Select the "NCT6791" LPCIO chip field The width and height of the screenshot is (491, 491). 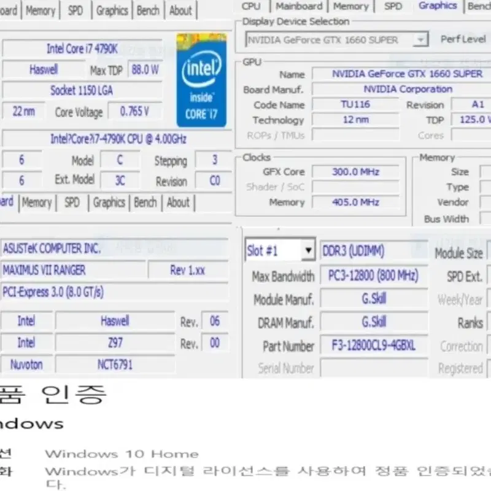[115, 365]
